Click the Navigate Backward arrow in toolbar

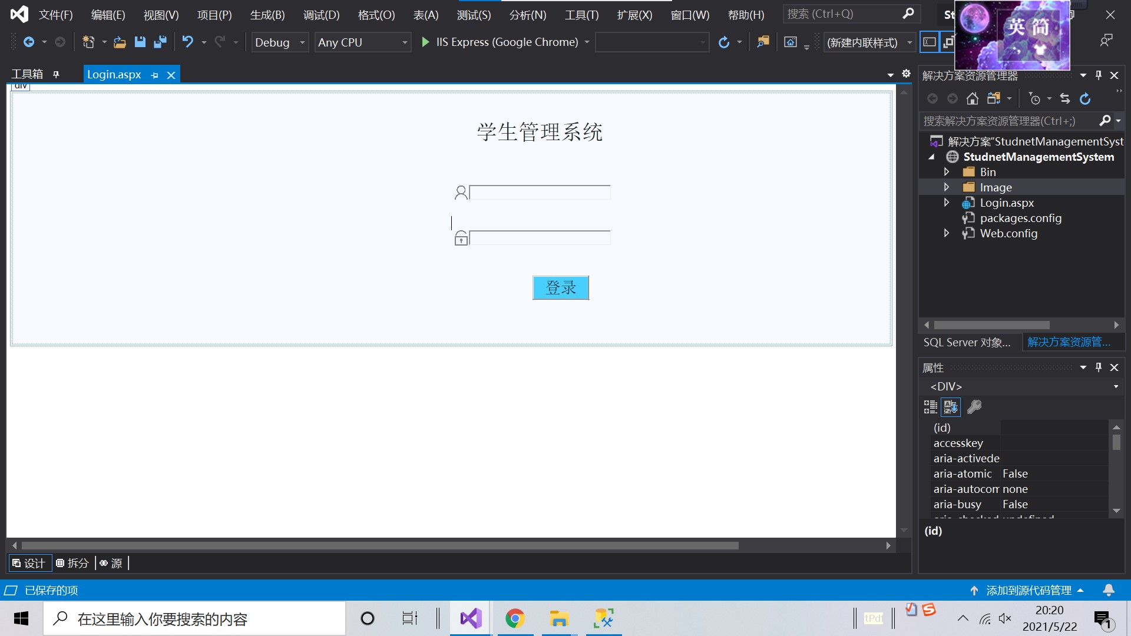(x=28, y=42)
